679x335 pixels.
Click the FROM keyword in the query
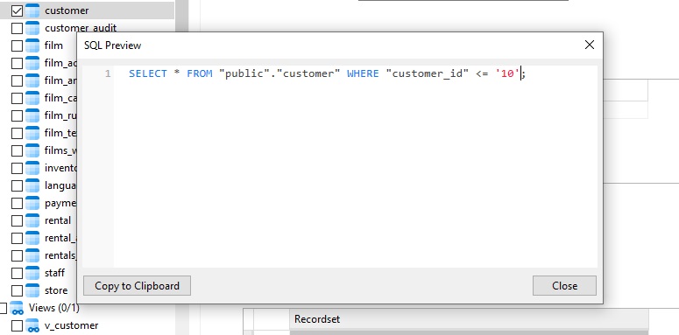[x=200, y=73]
